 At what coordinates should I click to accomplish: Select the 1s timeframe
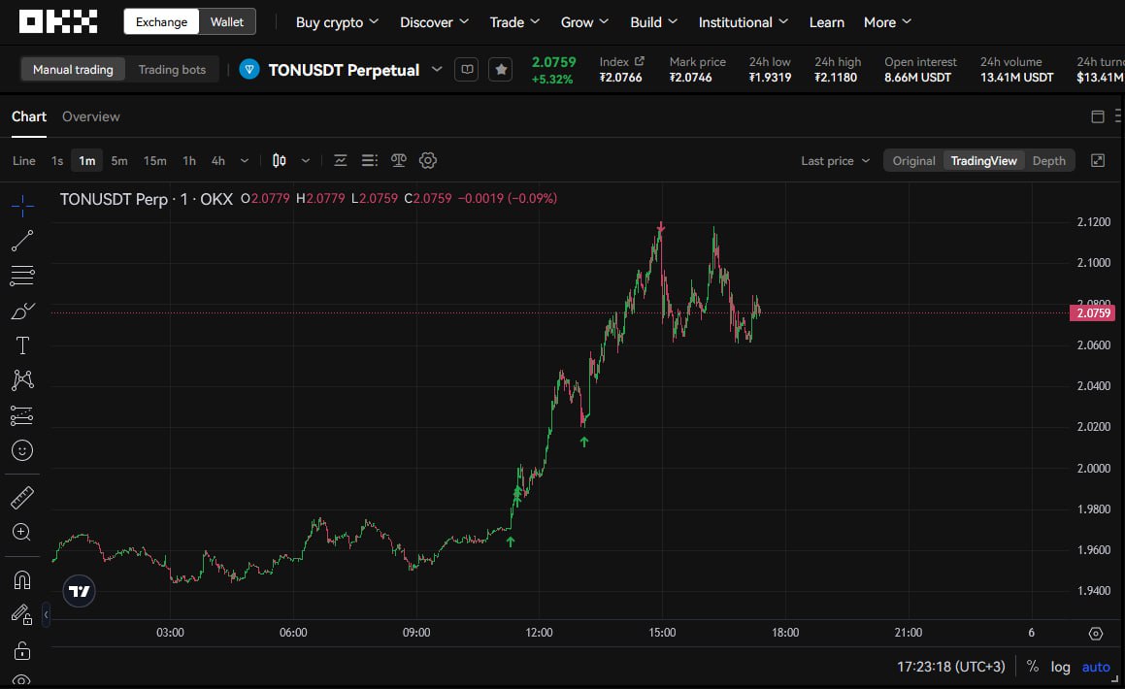coord(57,160)
